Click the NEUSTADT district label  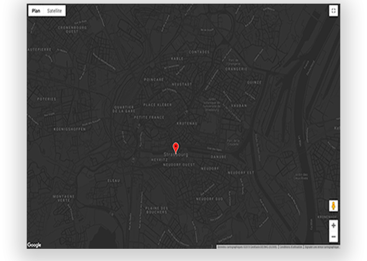point(181,84)
